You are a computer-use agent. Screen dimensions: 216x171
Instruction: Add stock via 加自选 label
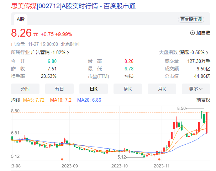(x=203, y=33)
